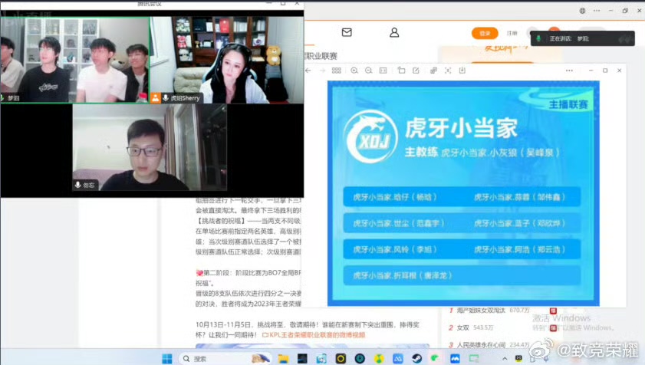
Task: Save the image with download icon
Action: [x=462, y=71]
